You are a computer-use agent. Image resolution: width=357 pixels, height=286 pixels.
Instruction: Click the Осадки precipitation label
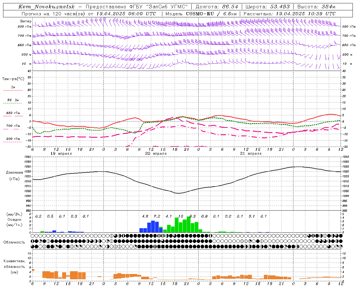pyautogui.click(x=15, y=220)
